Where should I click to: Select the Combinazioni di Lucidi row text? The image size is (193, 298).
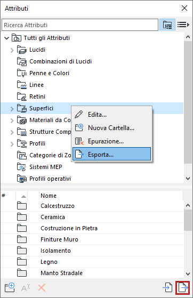(60, 62)
